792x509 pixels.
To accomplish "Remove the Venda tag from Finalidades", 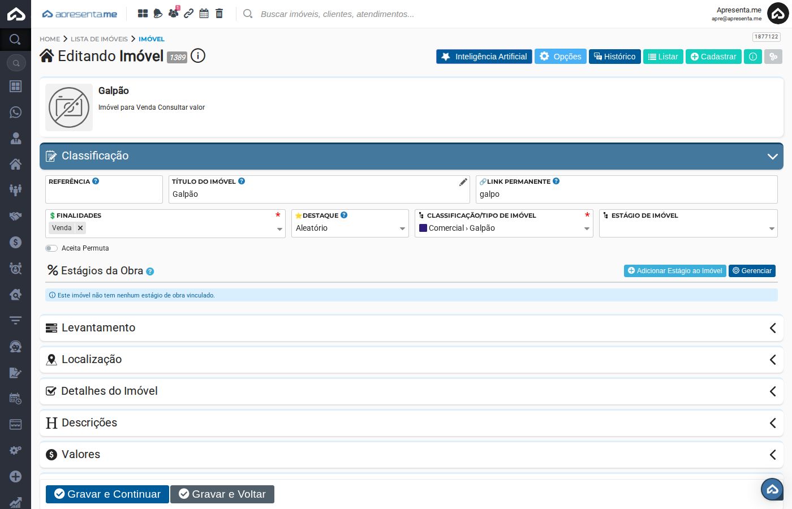I will click(x=80, y=228).
